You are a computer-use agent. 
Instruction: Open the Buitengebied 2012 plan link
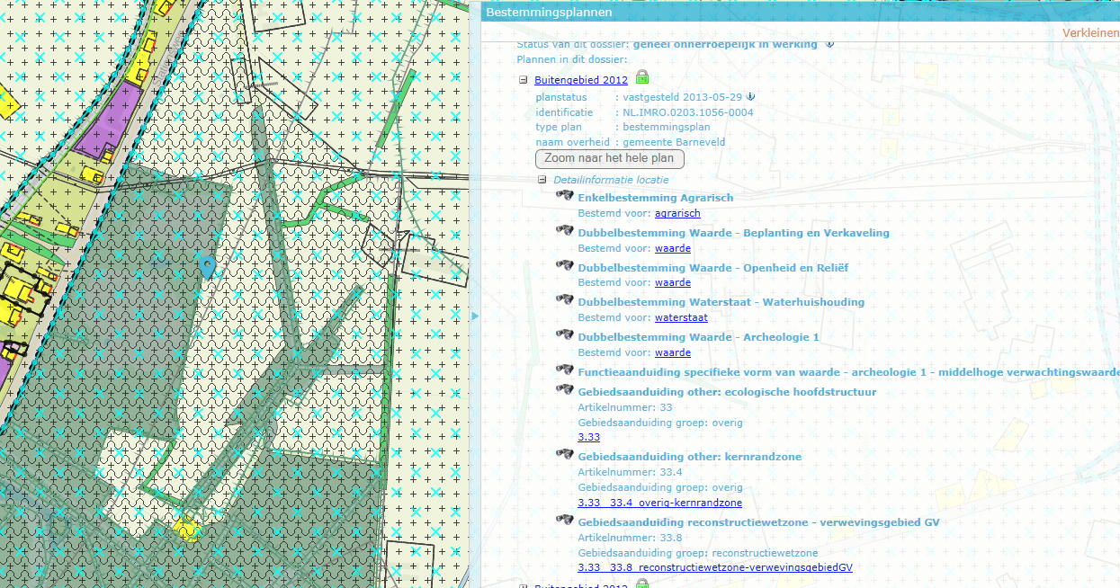580,80
